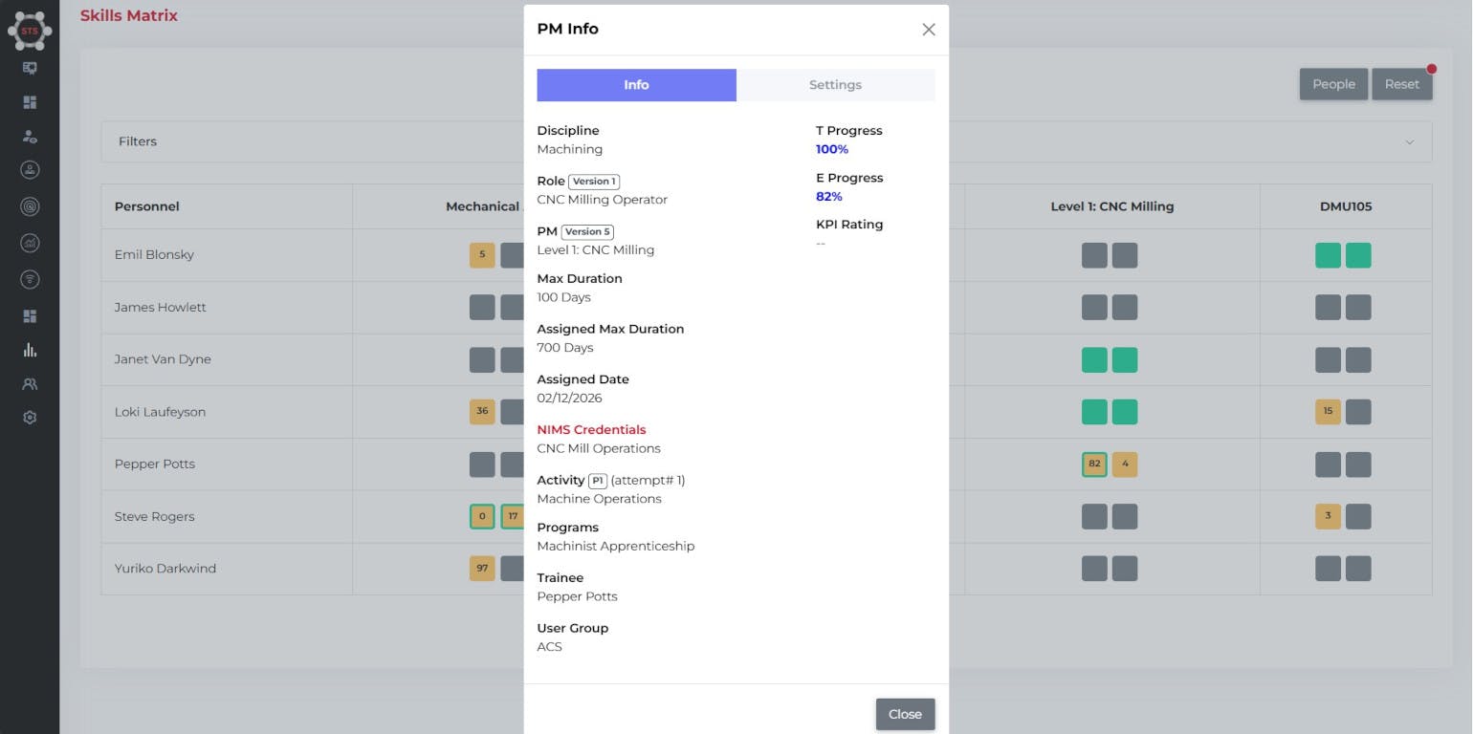Image resolution: width=1473 pixels, height=734 pixels.
Task: Click the Reset button
Action: (1401, 84)
